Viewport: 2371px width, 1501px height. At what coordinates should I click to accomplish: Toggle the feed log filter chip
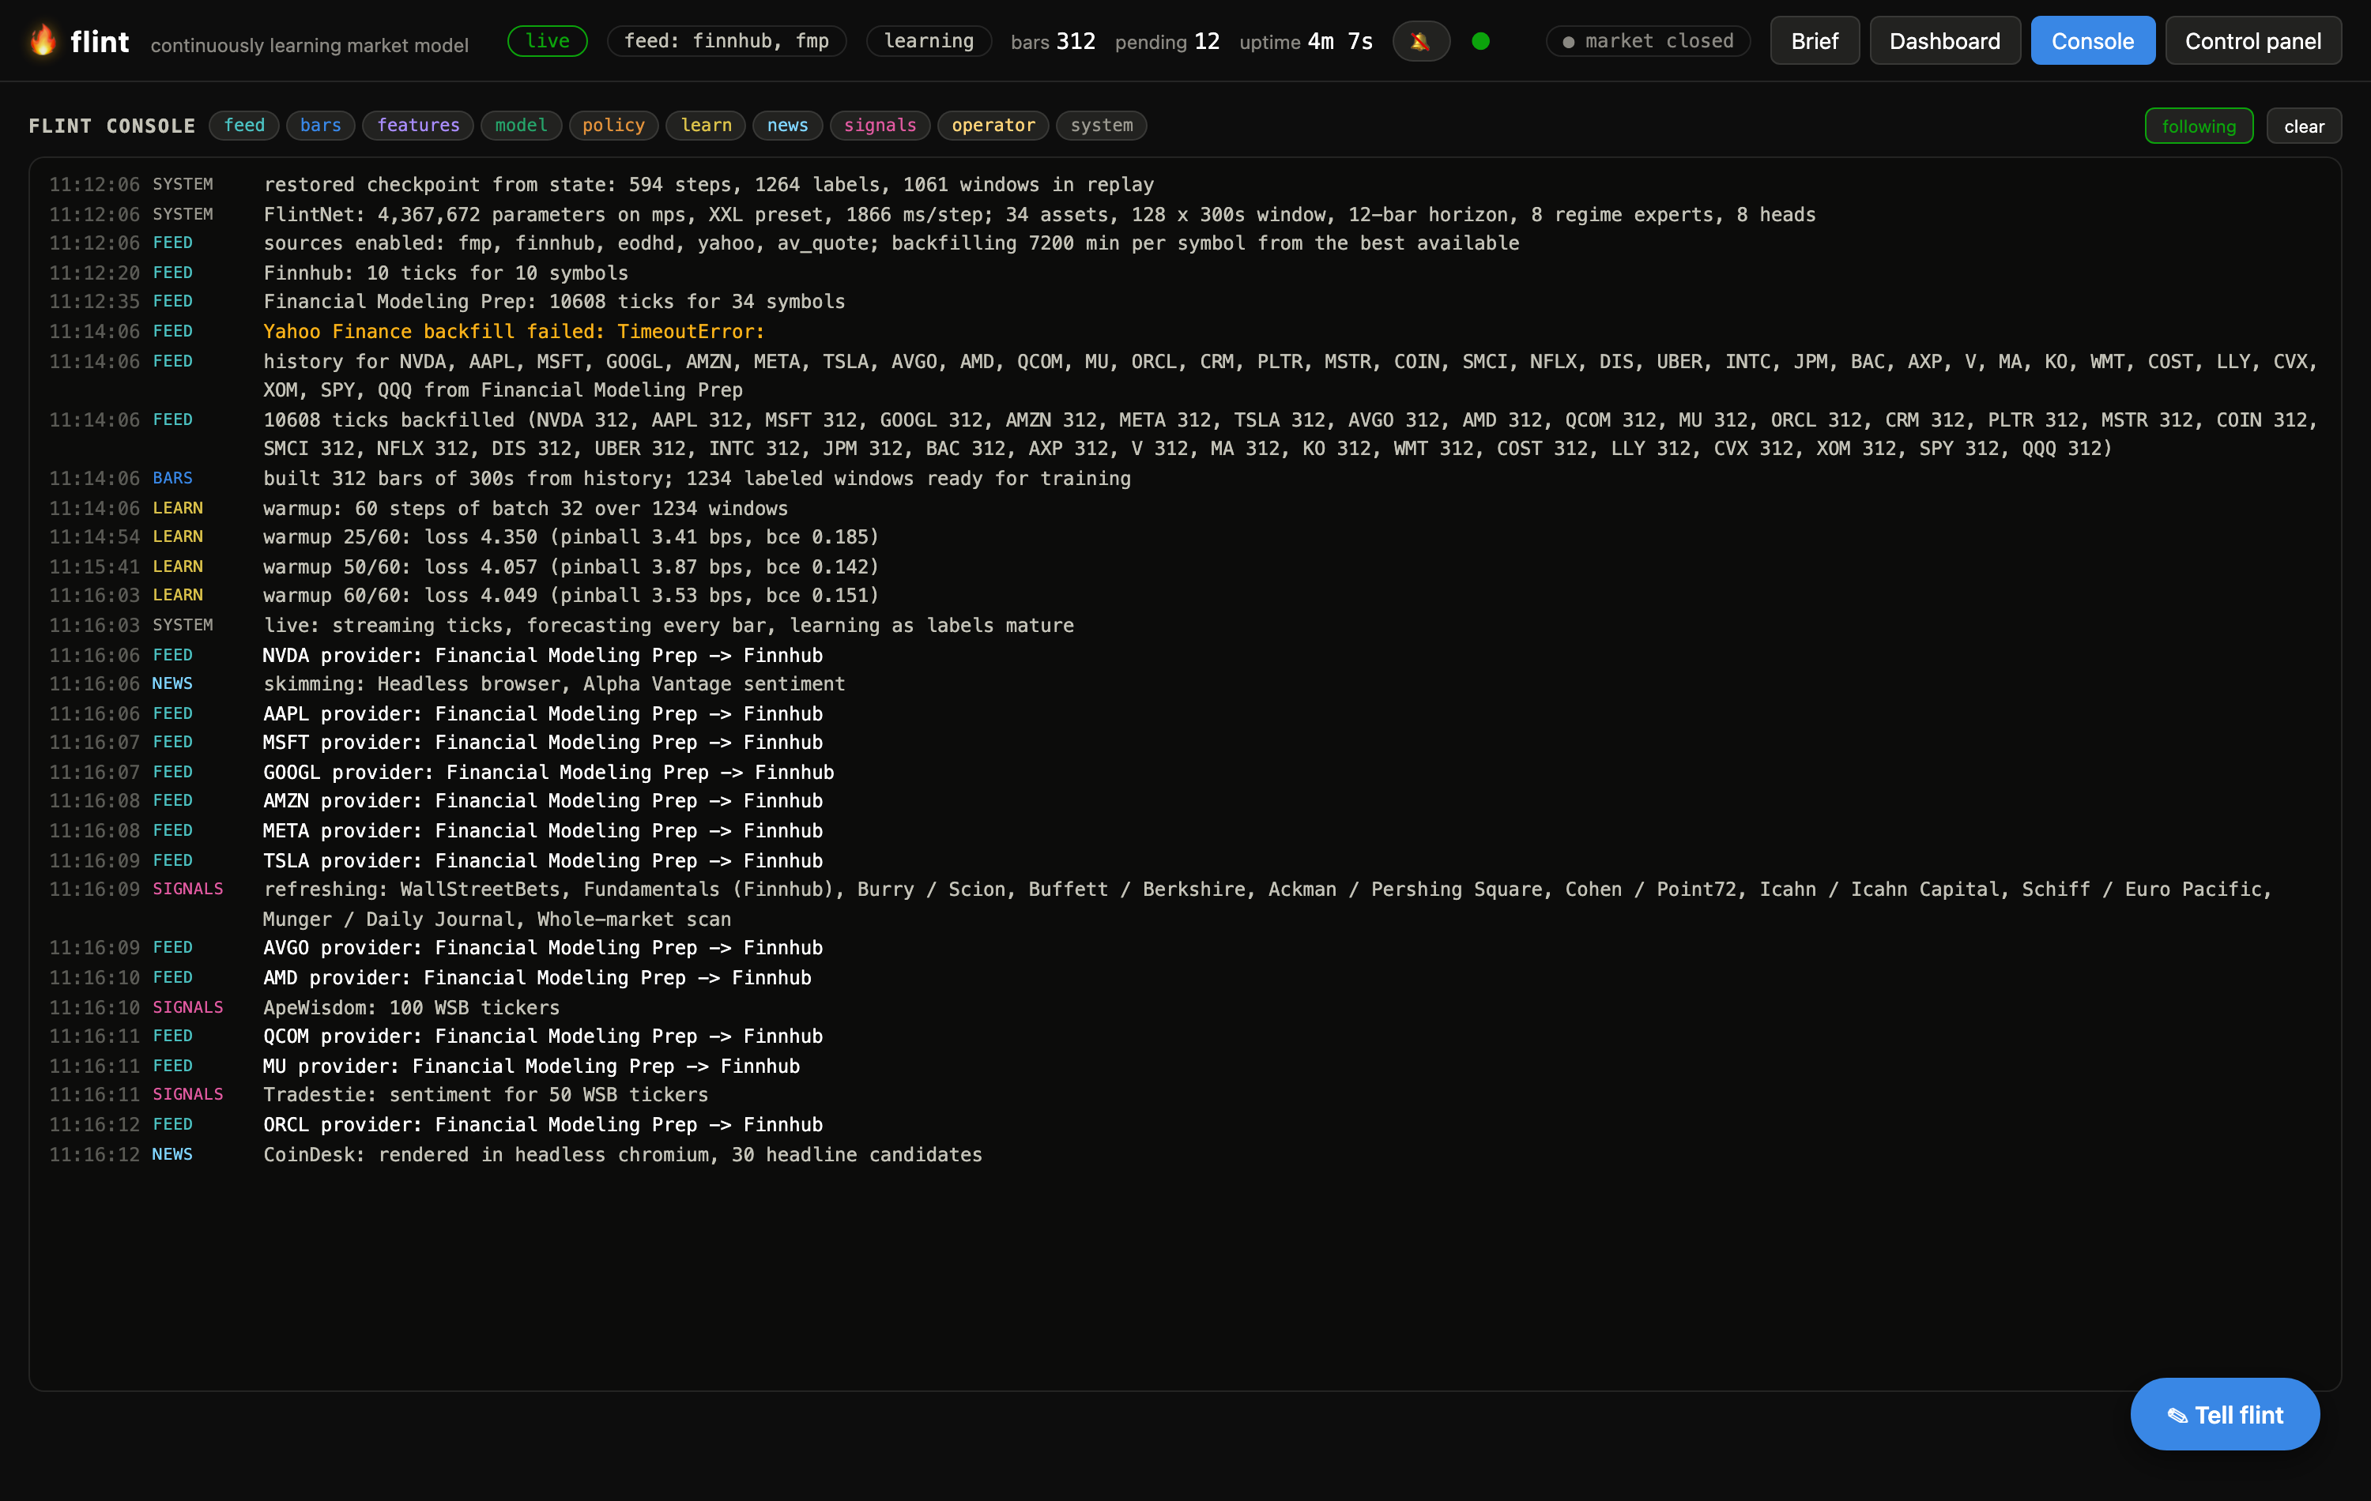tap(244, 125)
